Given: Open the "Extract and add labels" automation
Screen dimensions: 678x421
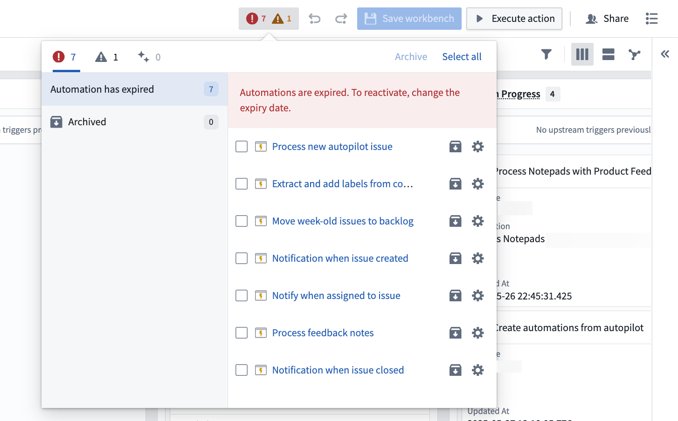Looking at the screenshot, I should tap(342, 183).
